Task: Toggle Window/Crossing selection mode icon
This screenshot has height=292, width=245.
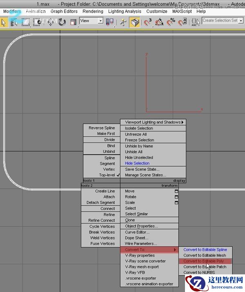Action: tap(37, 22)
